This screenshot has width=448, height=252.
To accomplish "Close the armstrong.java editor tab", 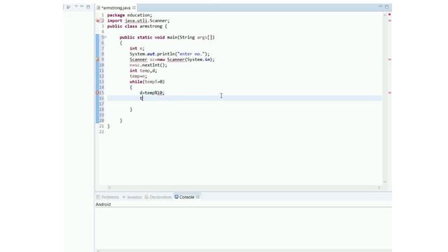I will pos(134,8).
